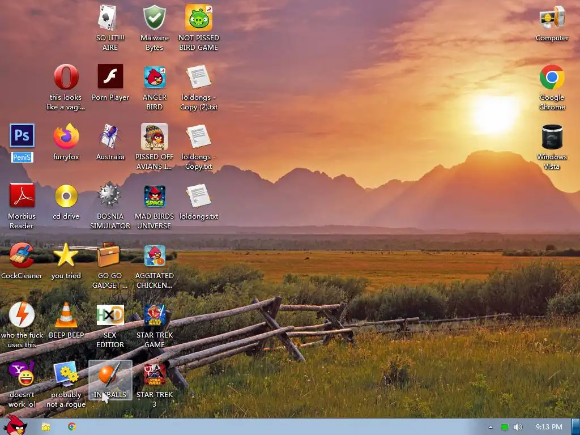Screen dimensions: 580x435
Task: Launch furryfox Firefox icon
Action: tap(66, 136)
